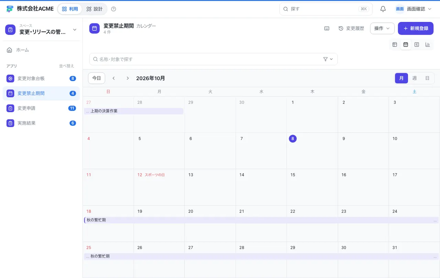Open the 画面確認 user menu
440x278 pixels.
click(x=414, y=9)
